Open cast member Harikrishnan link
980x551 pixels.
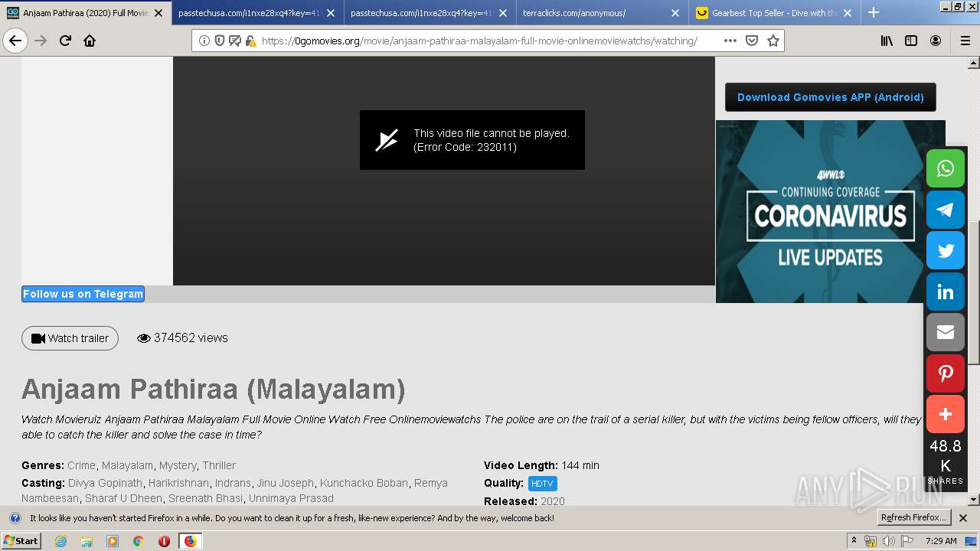click(178, 483)
